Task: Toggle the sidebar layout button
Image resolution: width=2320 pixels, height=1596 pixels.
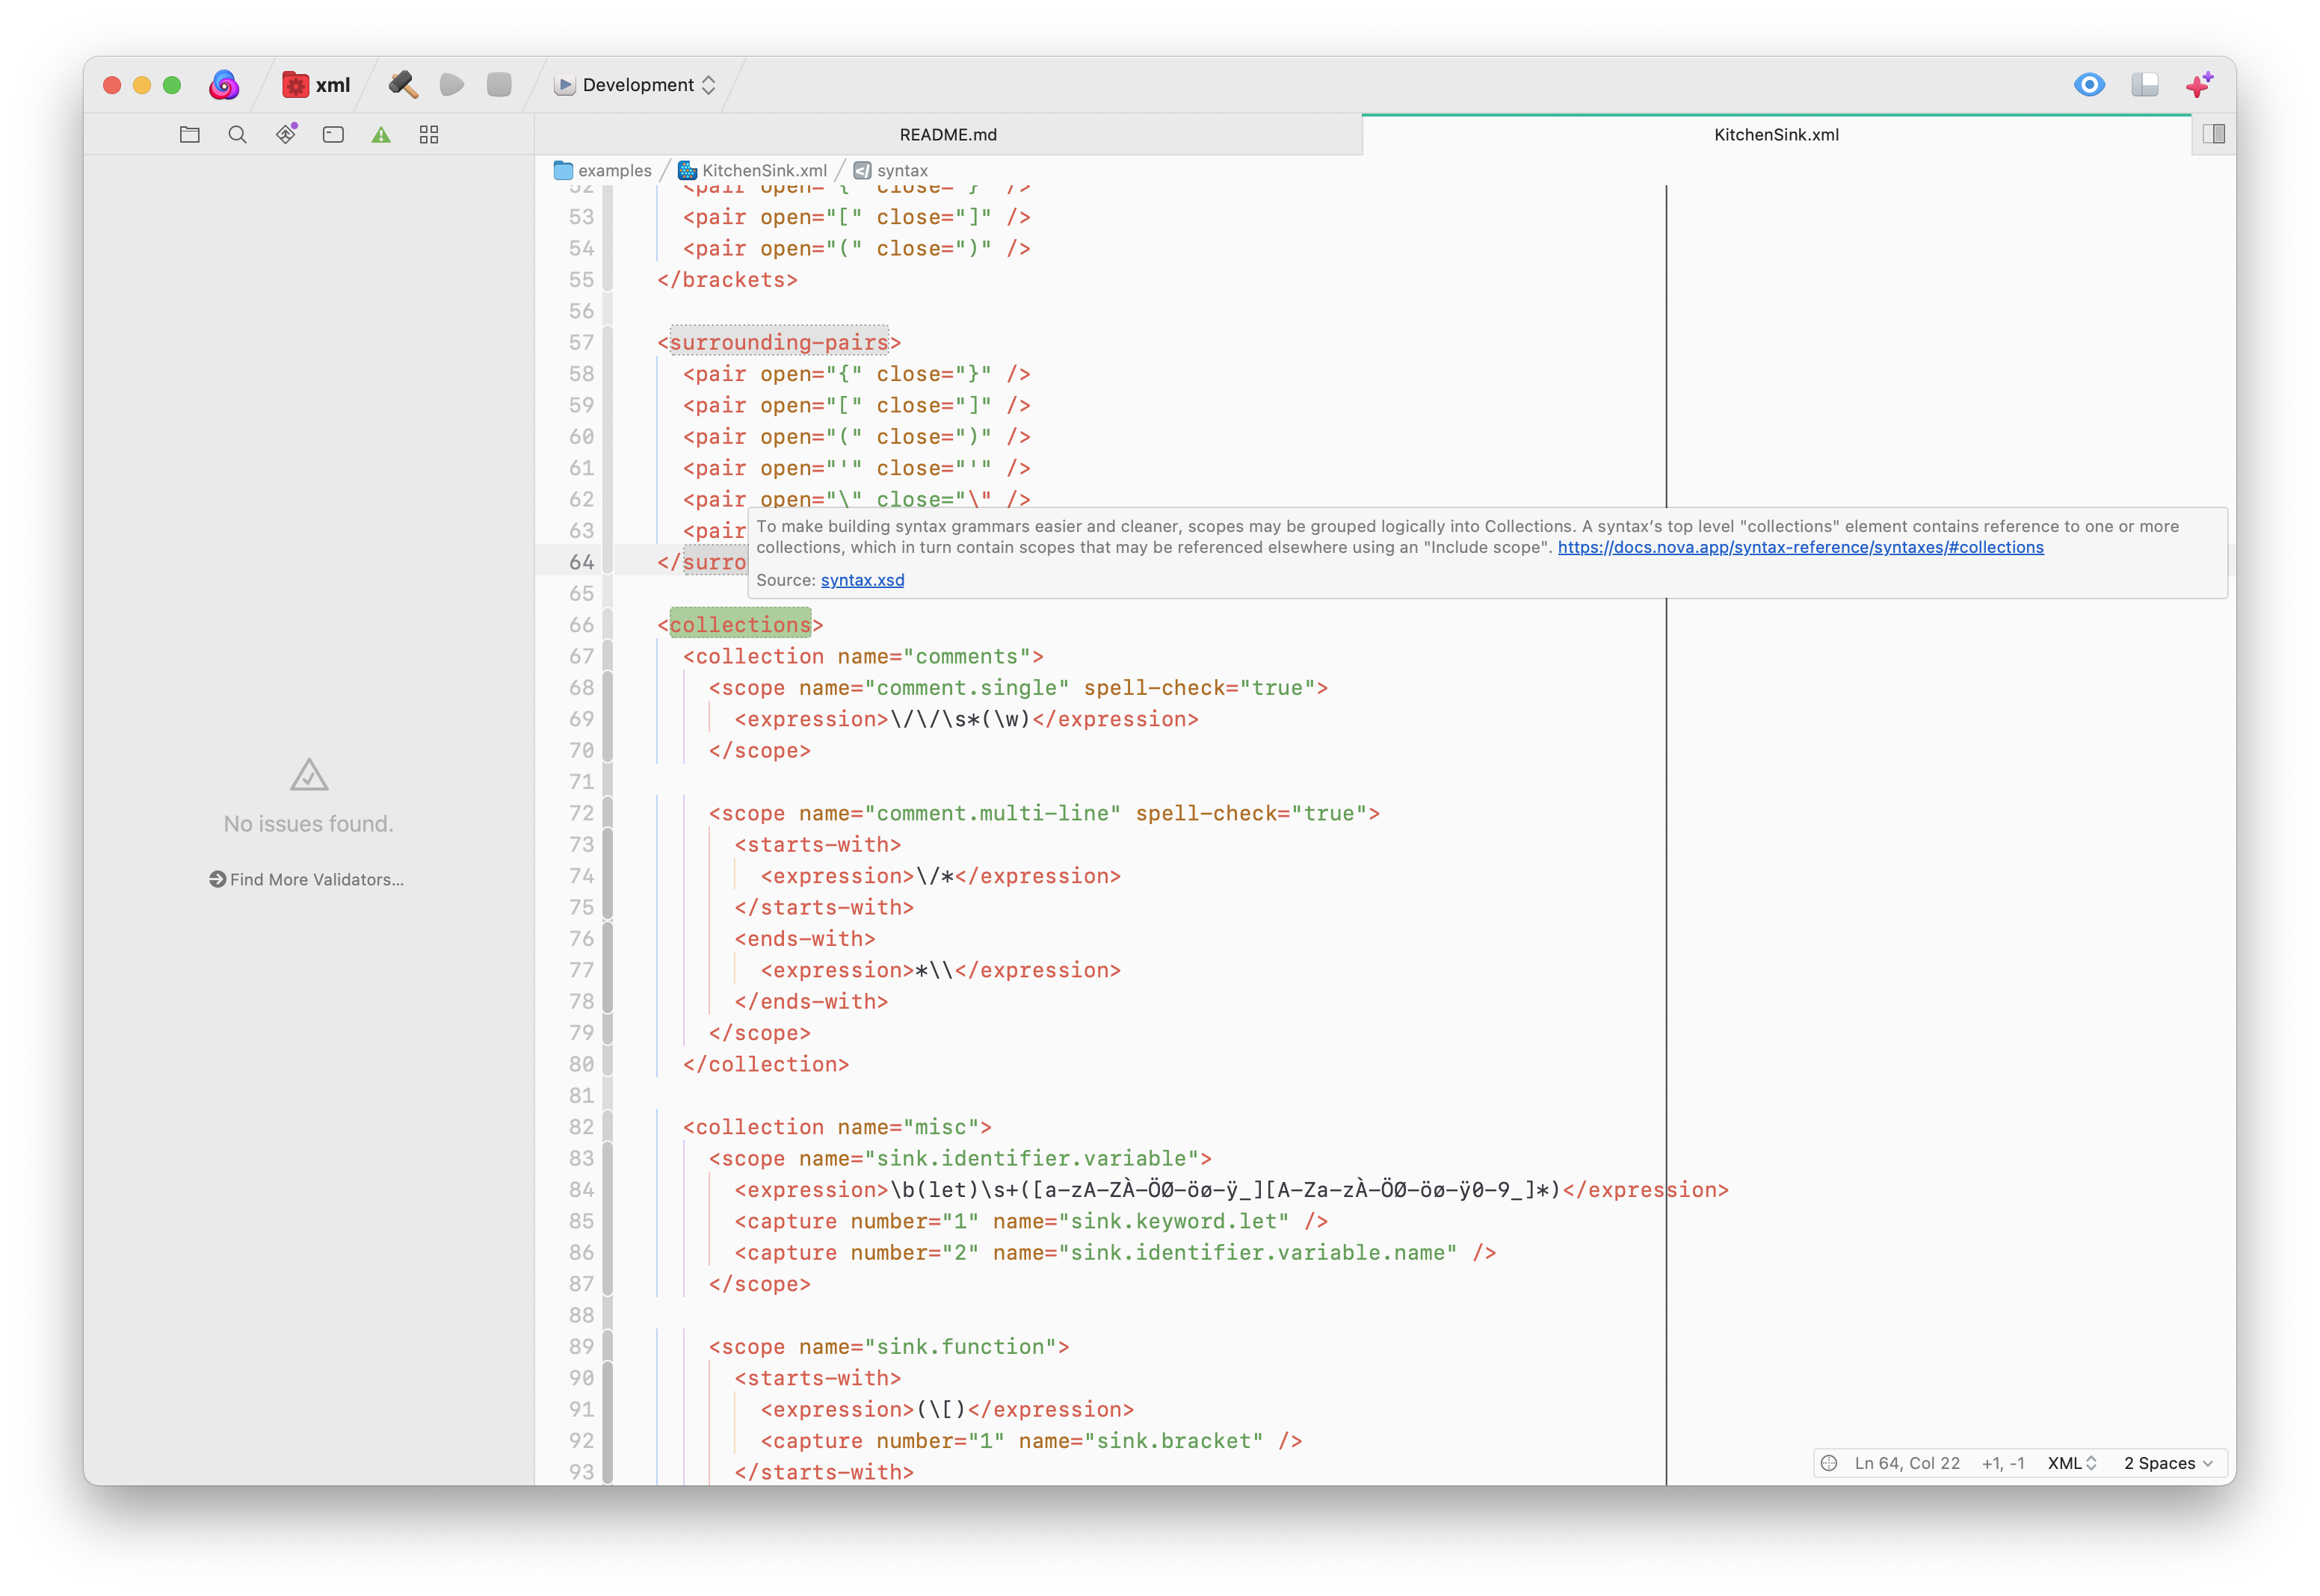Action: click(2144, 85)
